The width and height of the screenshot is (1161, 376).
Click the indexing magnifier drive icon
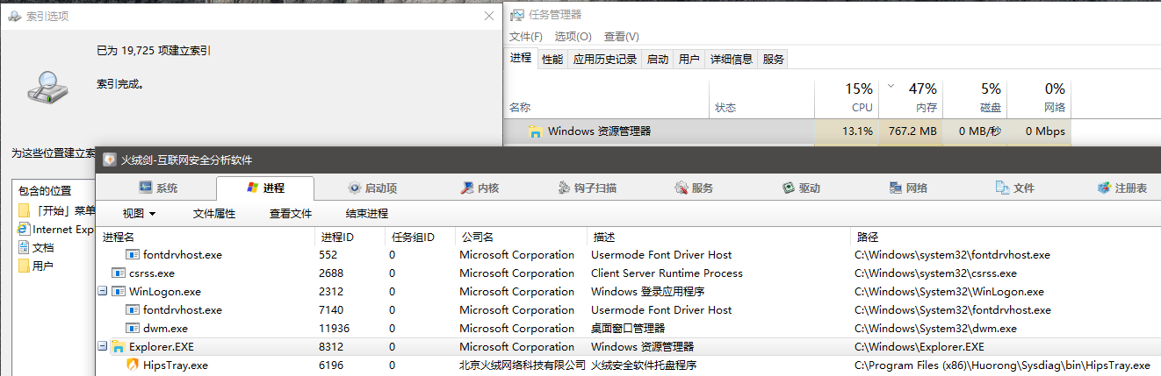(46, 87)
